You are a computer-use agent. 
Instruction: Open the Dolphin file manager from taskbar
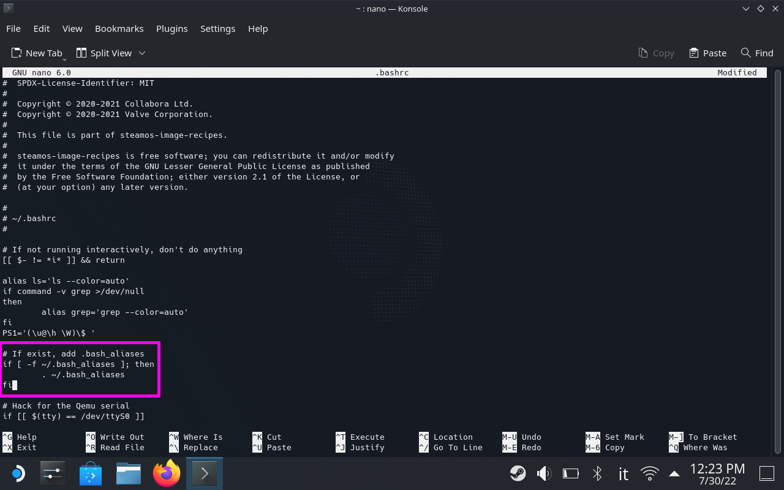(128, 473)
